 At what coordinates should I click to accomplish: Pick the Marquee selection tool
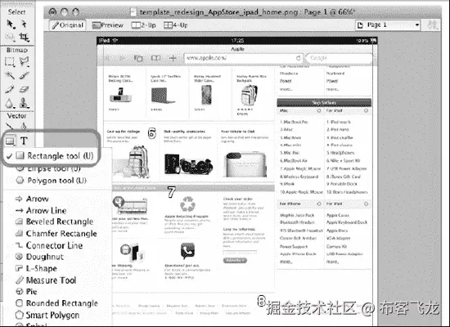(10, 61)
